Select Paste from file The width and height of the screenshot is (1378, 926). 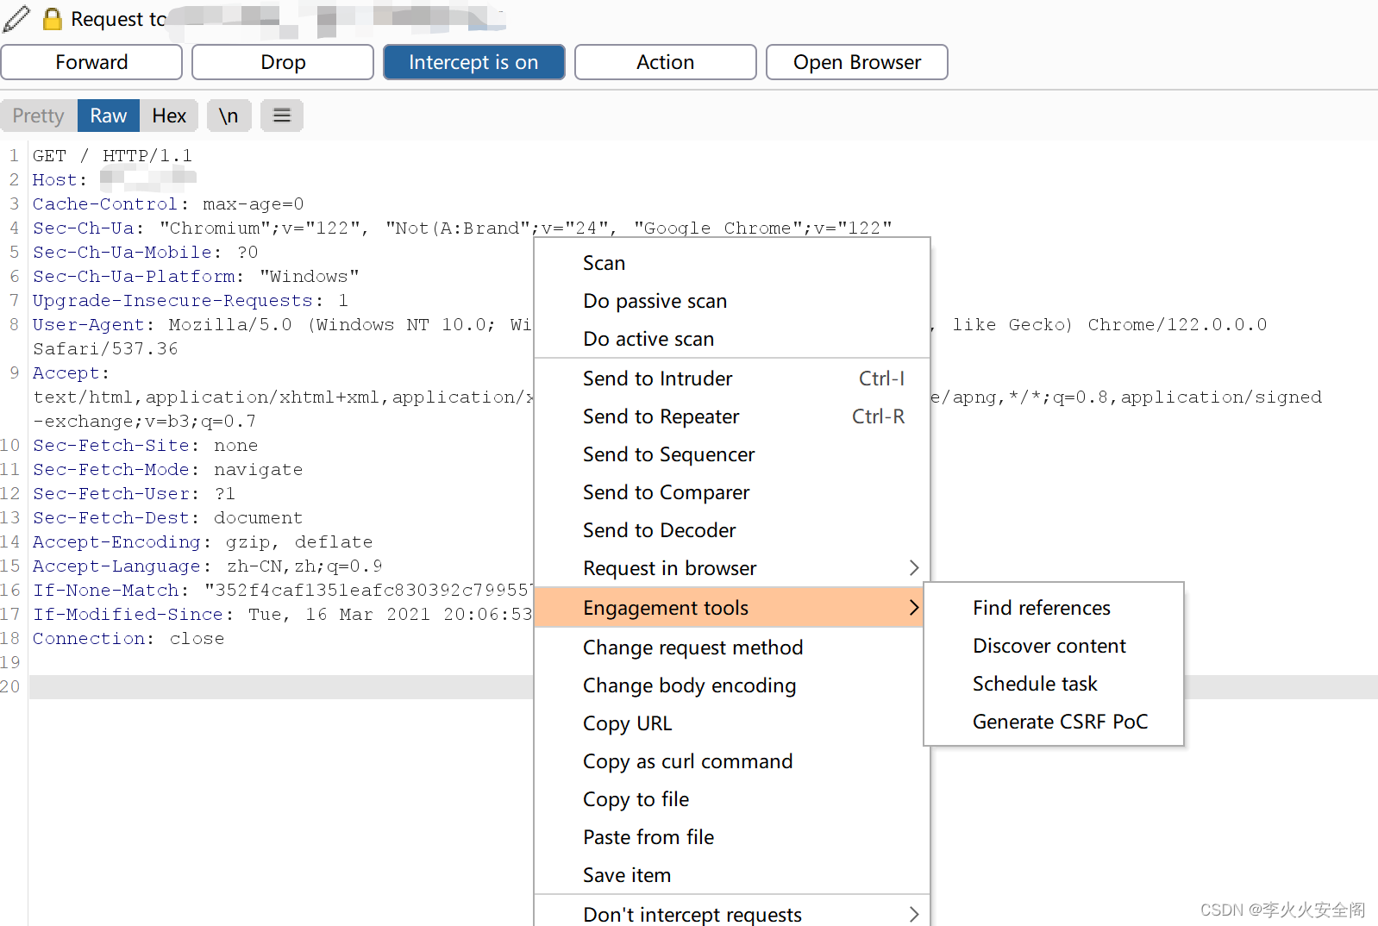732,837
